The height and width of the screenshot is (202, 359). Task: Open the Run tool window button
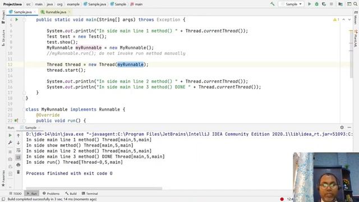(x=32, y=194)
